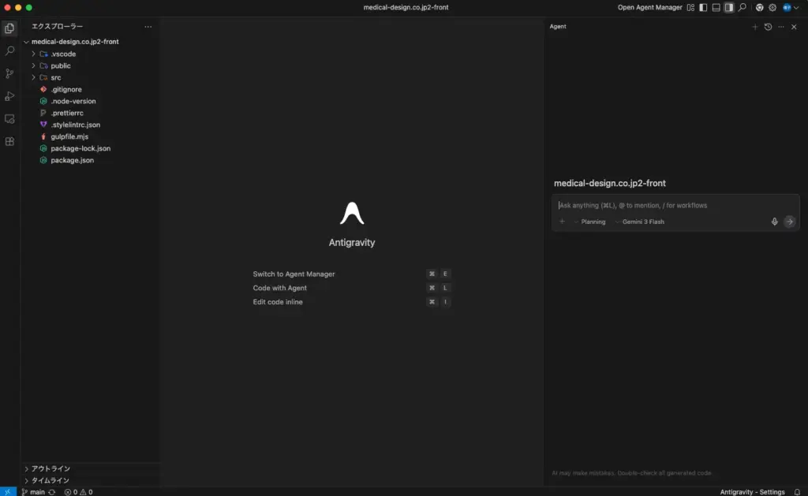Toggle the bottom panel visibility
Viewport: 808px width, 496px height.
pos(716,7)
